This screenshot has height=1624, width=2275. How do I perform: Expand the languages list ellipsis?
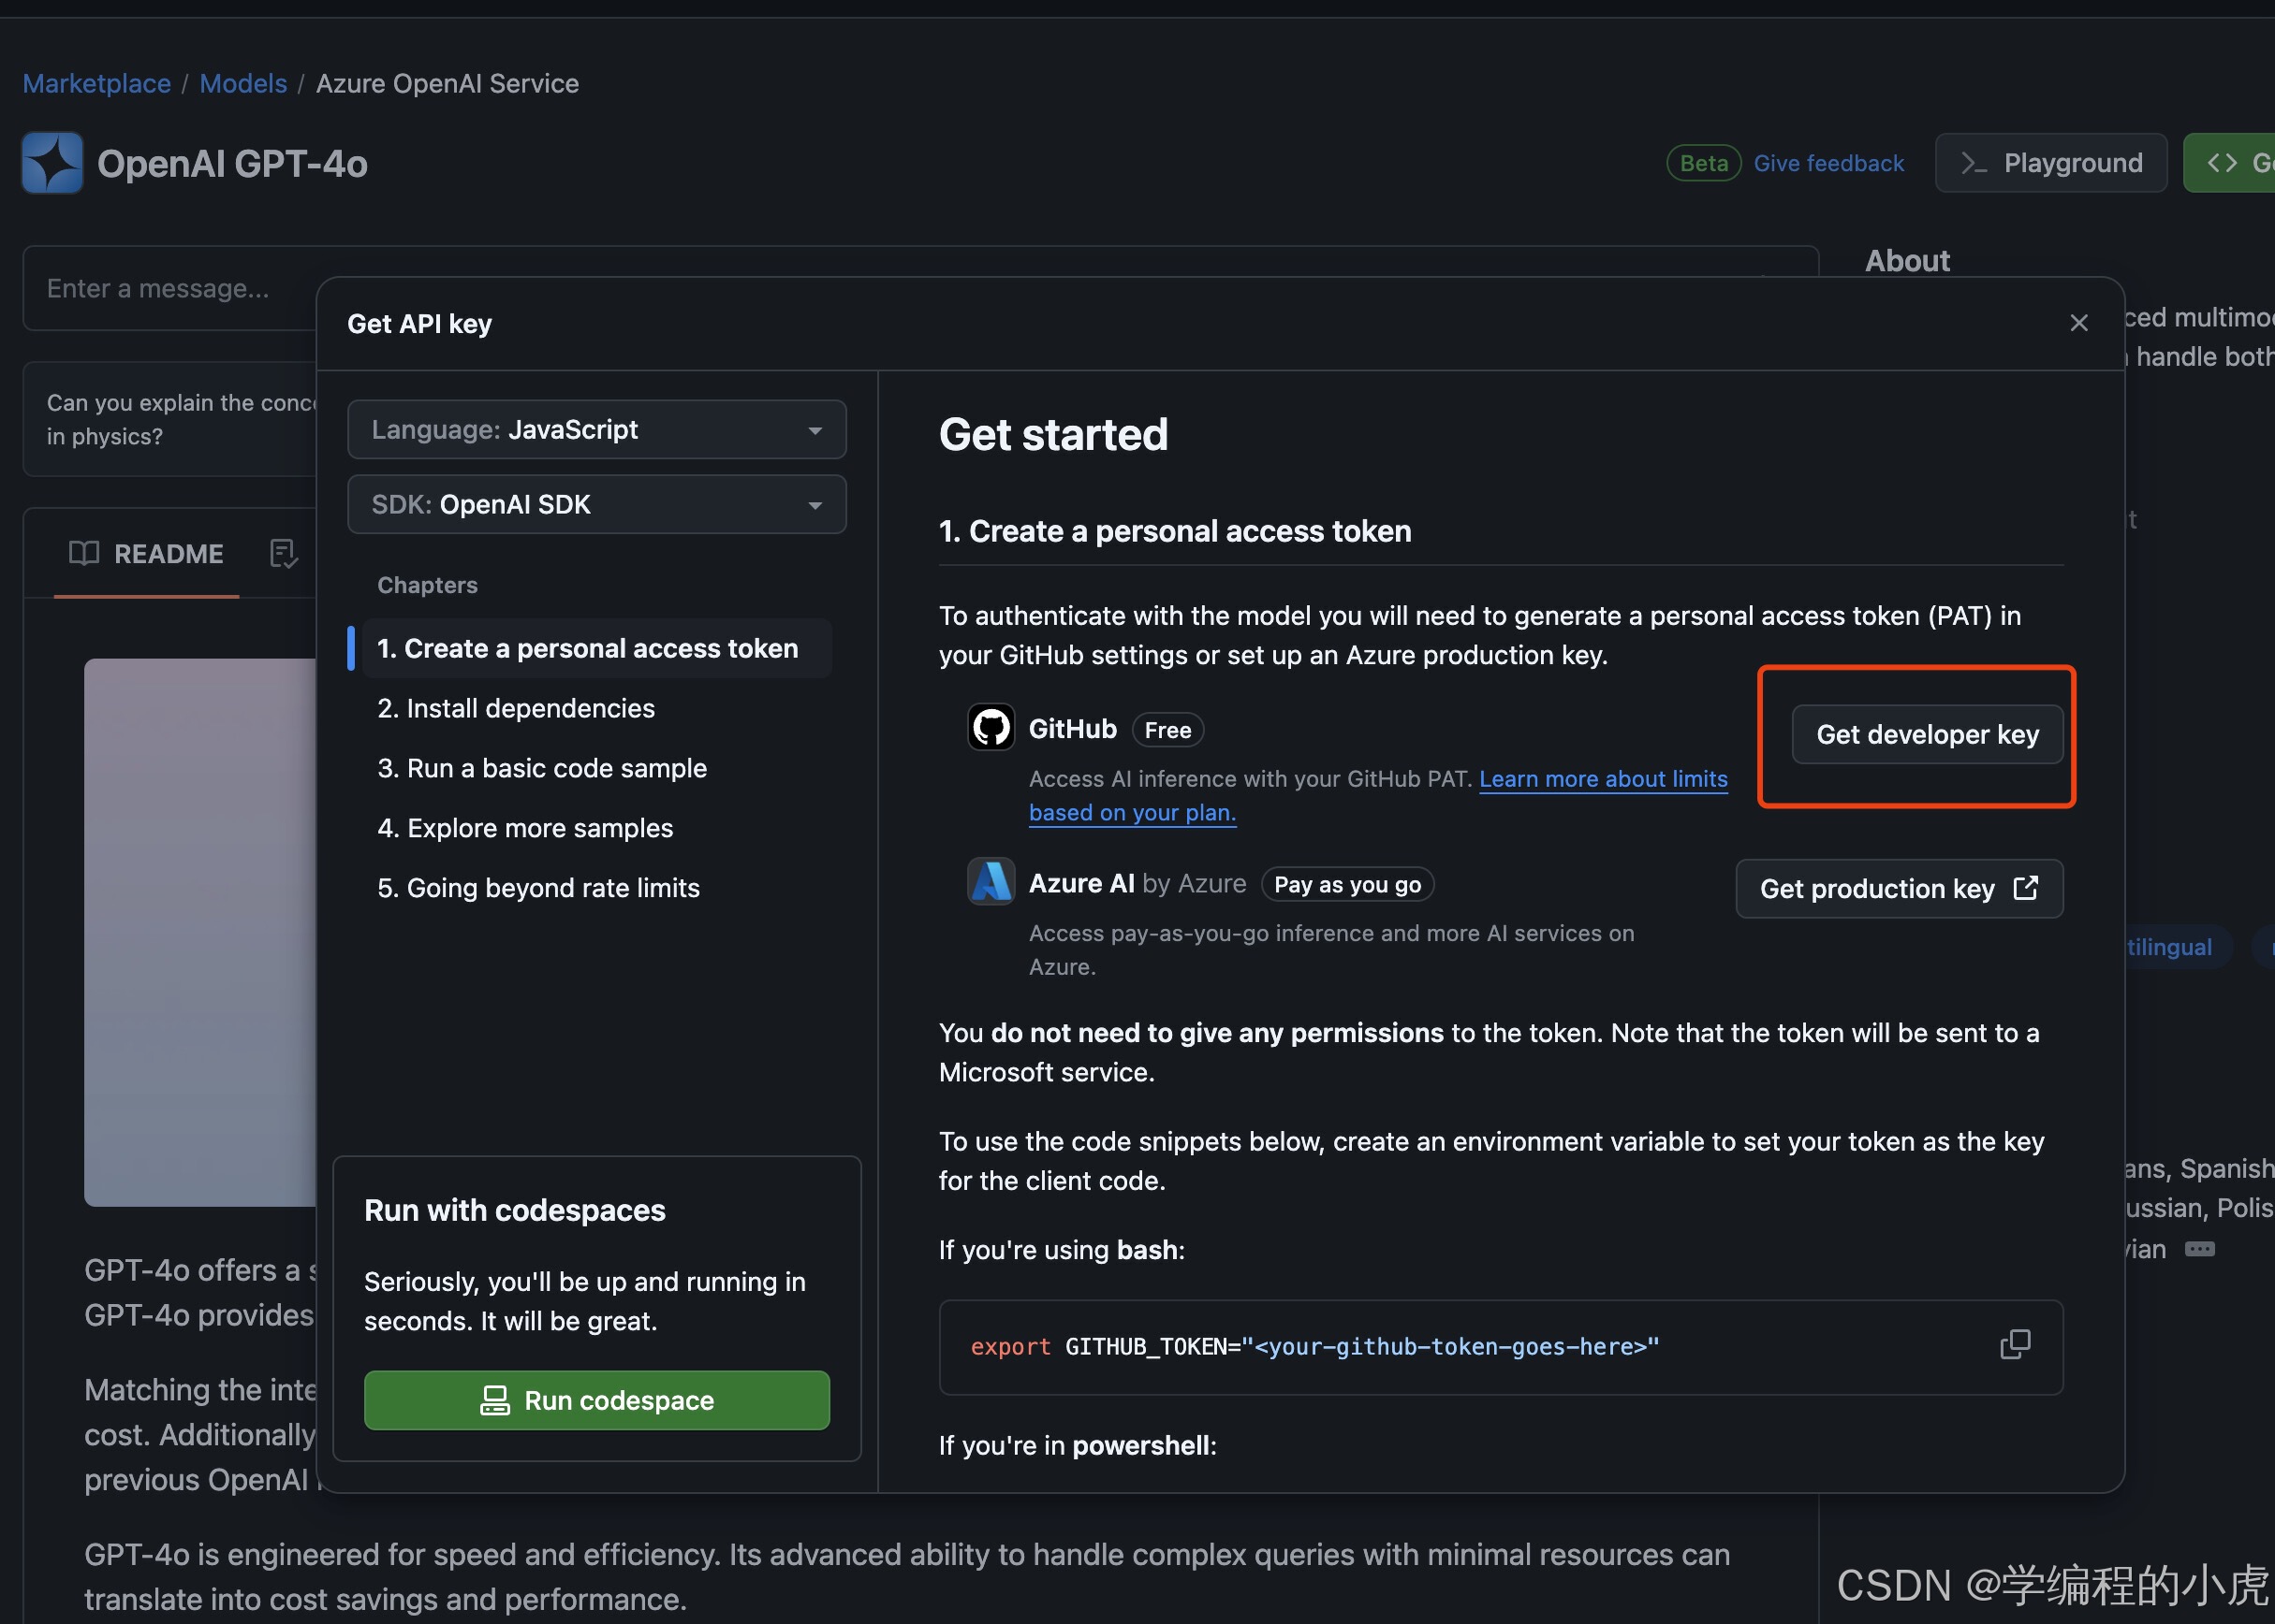[x=2200, y=1249]
